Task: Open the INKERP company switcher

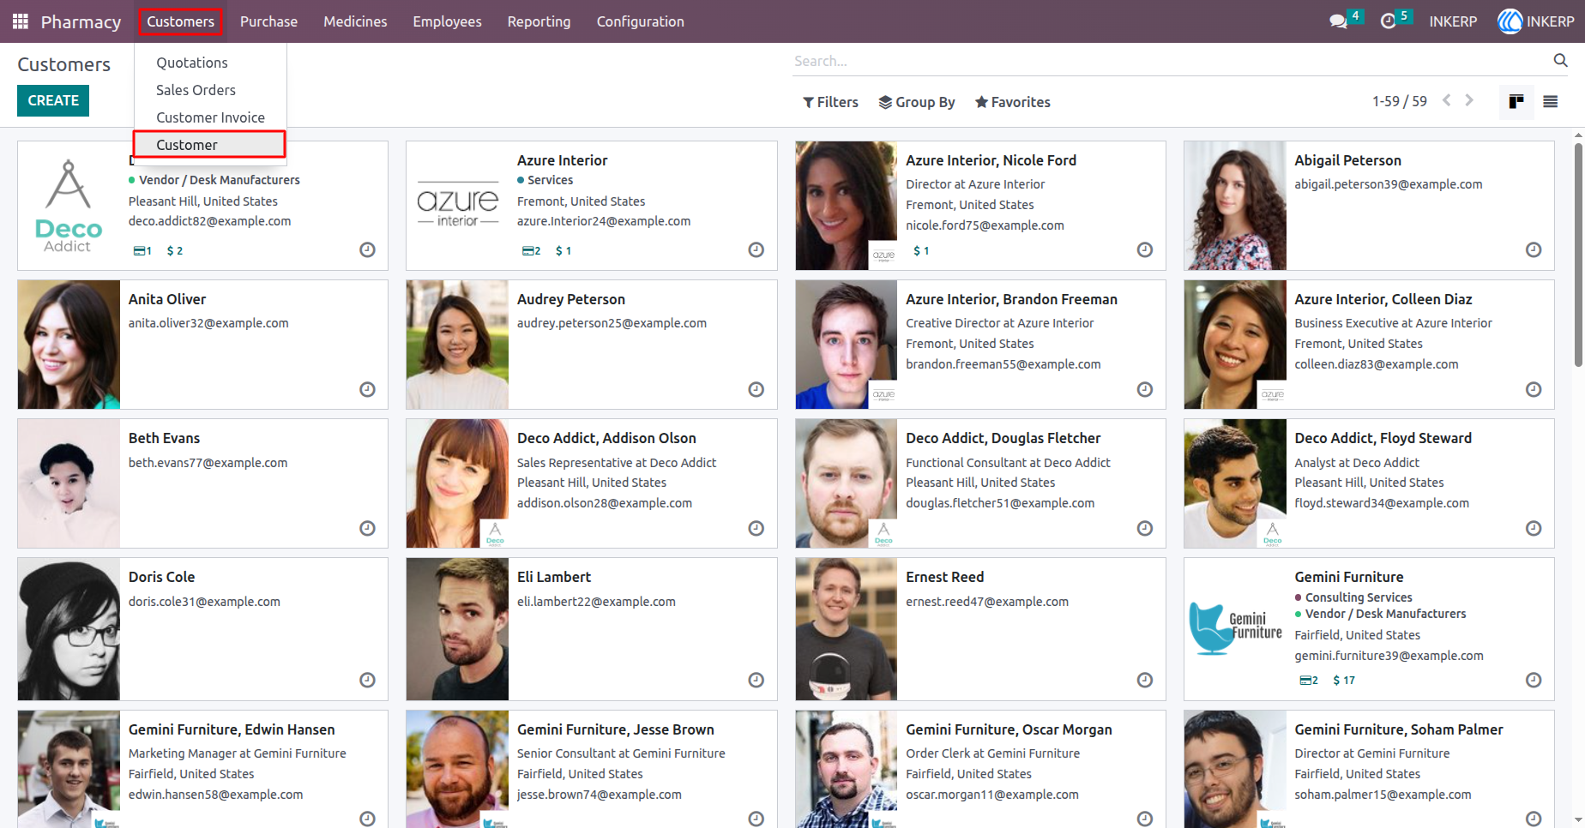Action: click(1453, 21)
